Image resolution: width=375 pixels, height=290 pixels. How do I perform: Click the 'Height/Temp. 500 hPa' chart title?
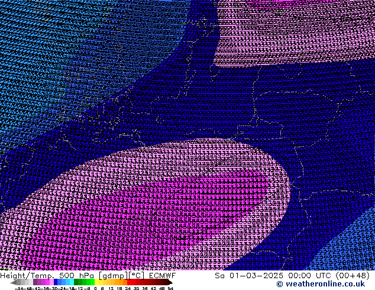(47, 276)
